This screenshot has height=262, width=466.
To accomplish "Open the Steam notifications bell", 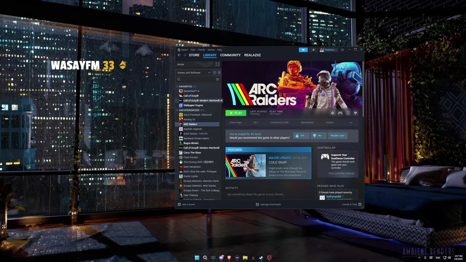I will pos(313,50).
